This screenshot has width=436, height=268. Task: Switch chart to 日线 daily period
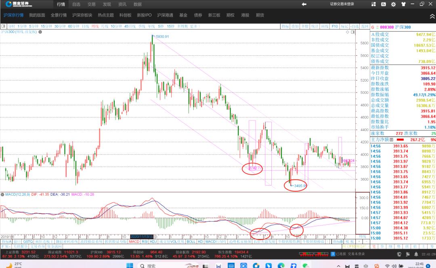point(85,26)
